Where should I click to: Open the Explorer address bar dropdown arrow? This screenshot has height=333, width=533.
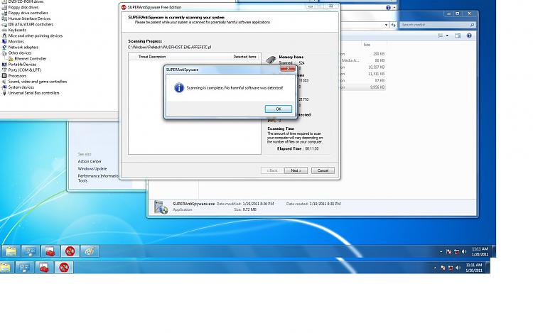tap(386, 25)
